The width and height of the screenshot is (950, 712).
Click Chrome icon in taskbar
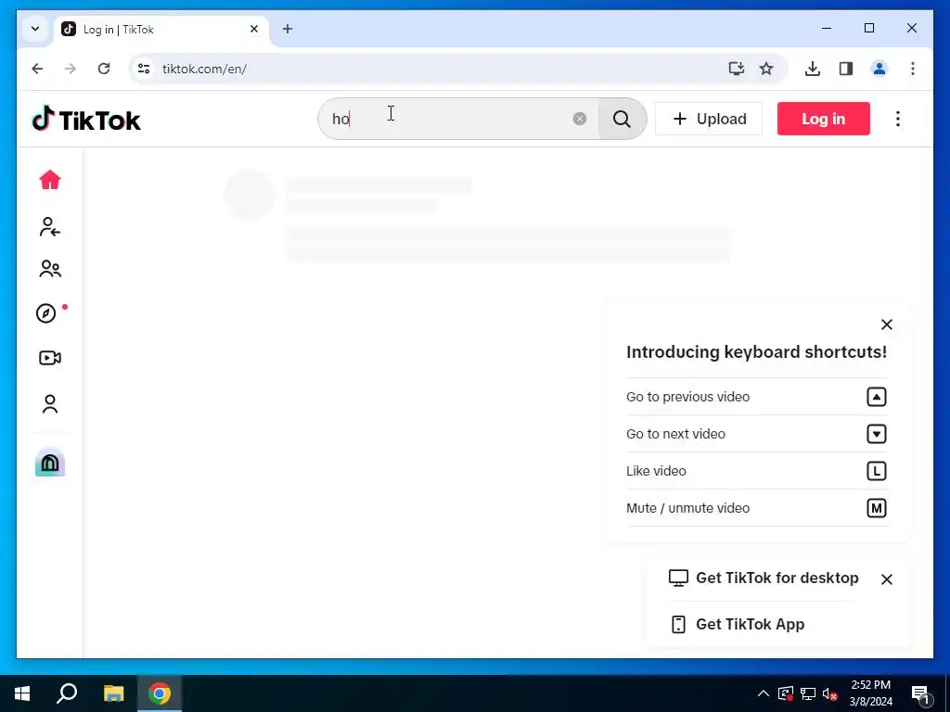160,693
